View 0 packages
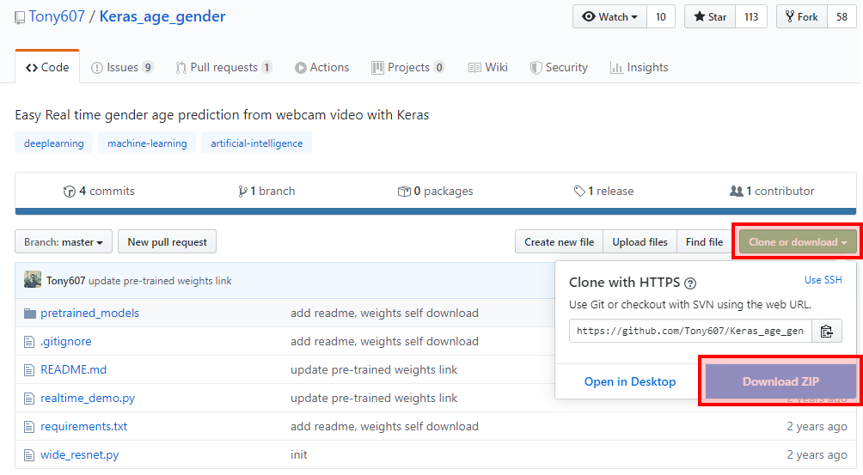Image resolution: width=863 pixels, height=475 pixels. tap(435, 191)
